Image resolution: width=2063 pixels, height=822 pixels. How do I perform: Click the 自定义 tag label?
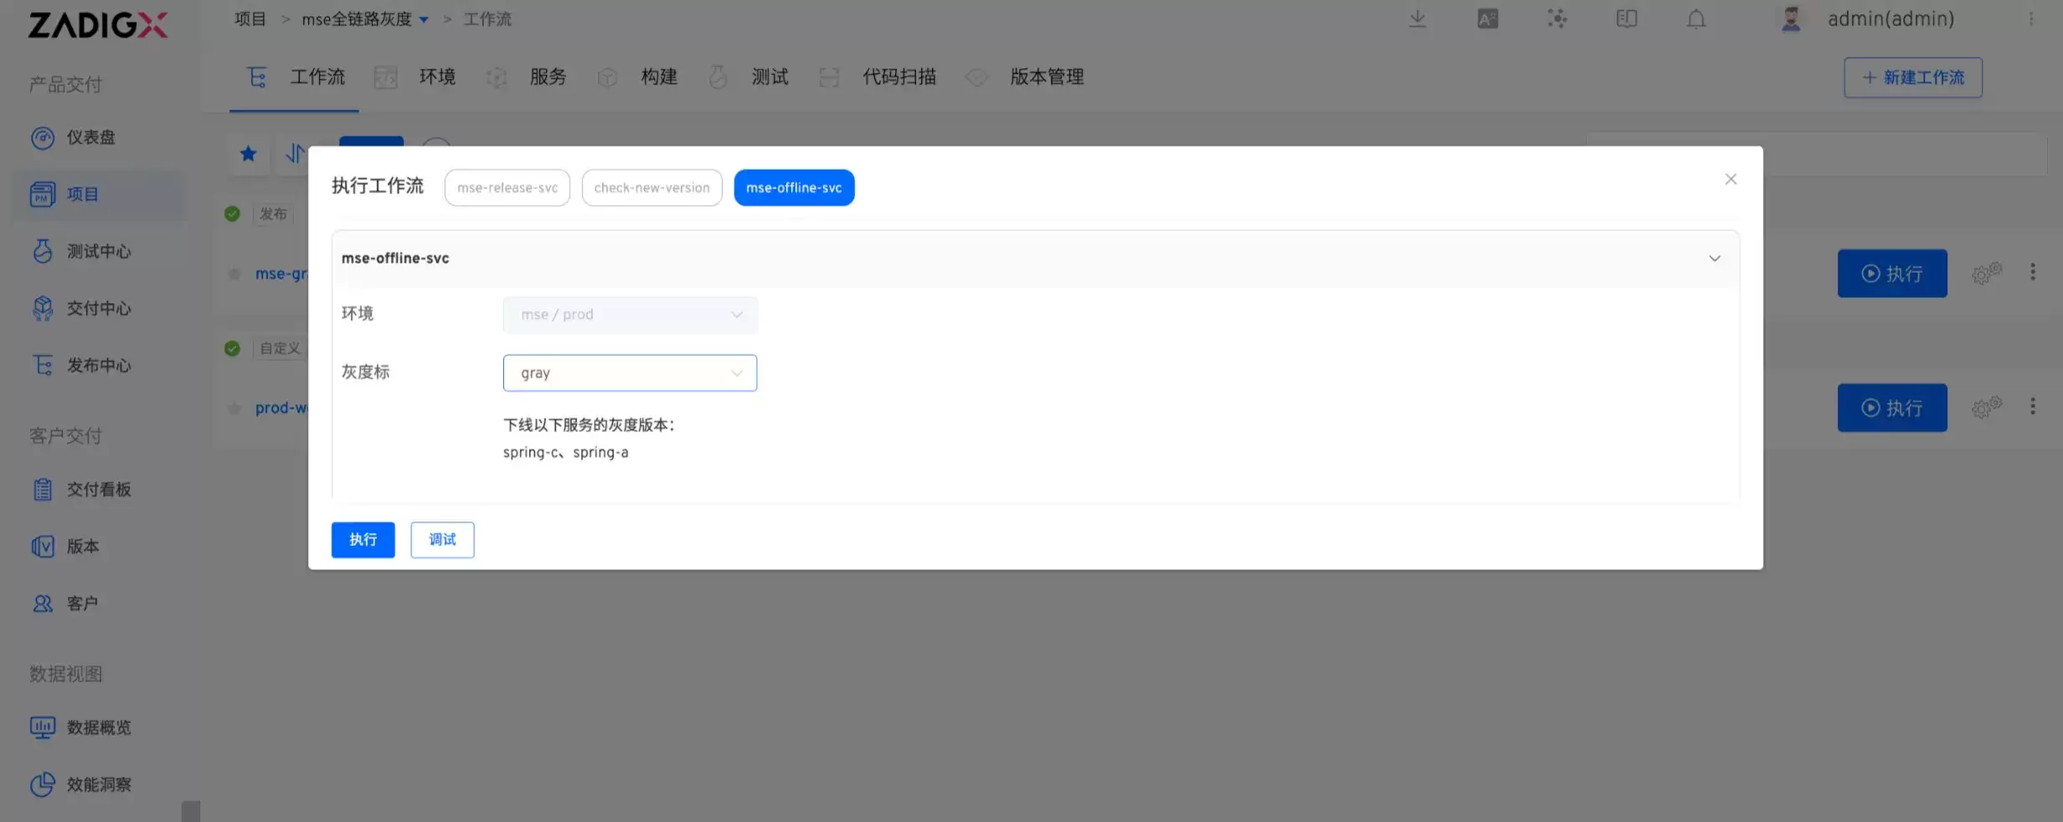(x=280, y=348)
